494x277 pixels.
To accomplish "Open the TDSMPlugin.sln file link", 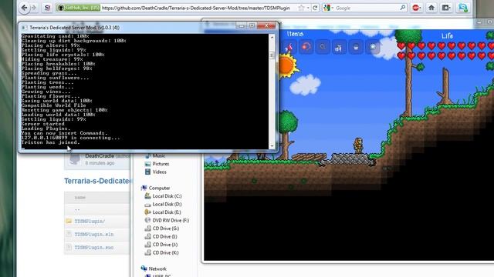I will pos(94,234).
